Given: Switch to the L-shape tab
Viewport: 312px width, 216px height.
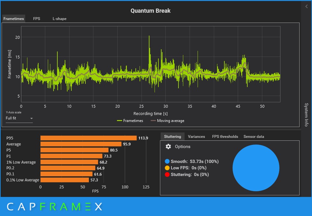Looking at the screenshot, I should (x=60, y=19).
